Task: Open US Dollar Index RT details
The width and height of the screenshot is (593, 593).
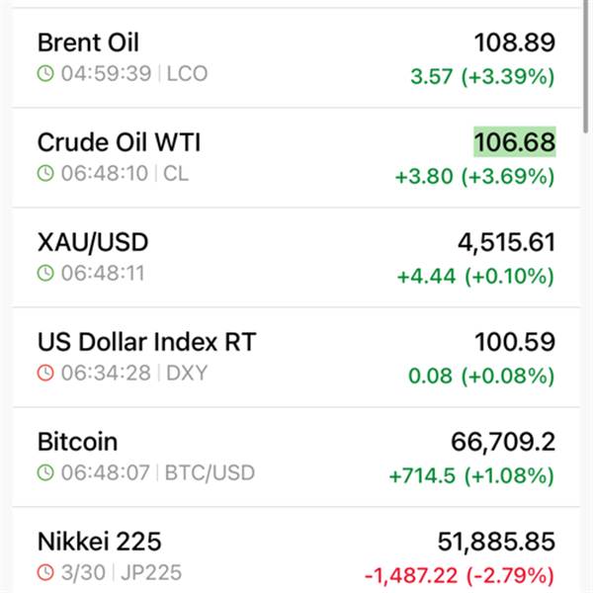Action: tap(146, 342)
